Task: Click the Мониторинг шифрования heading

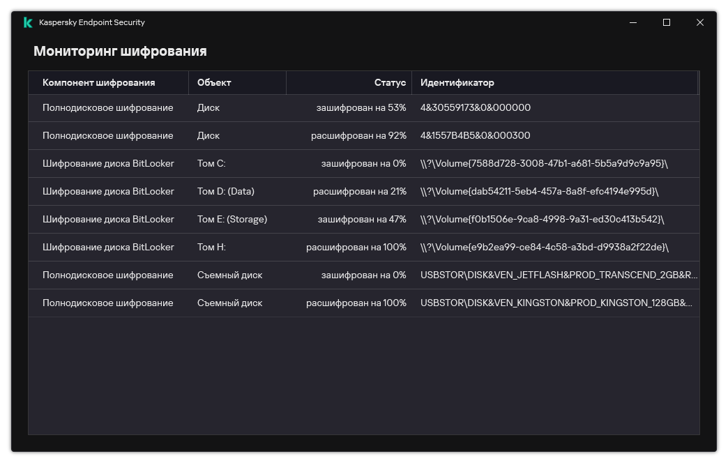Action: 120,51
